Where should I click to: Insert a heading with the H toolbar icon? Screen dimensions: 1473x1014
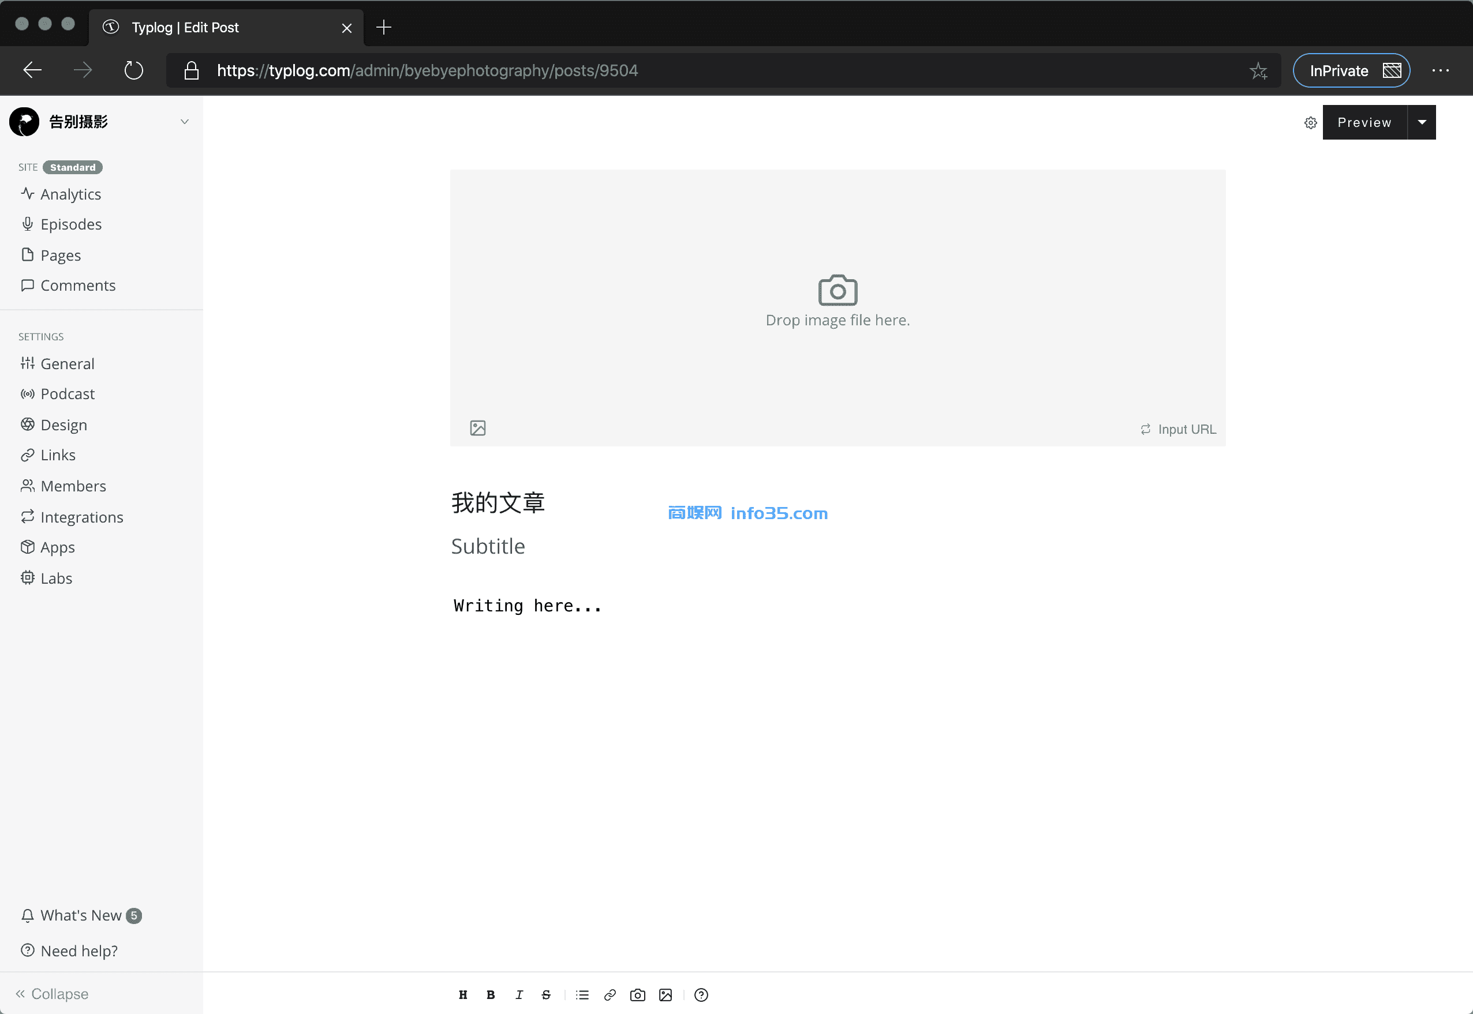pos(463,994)
